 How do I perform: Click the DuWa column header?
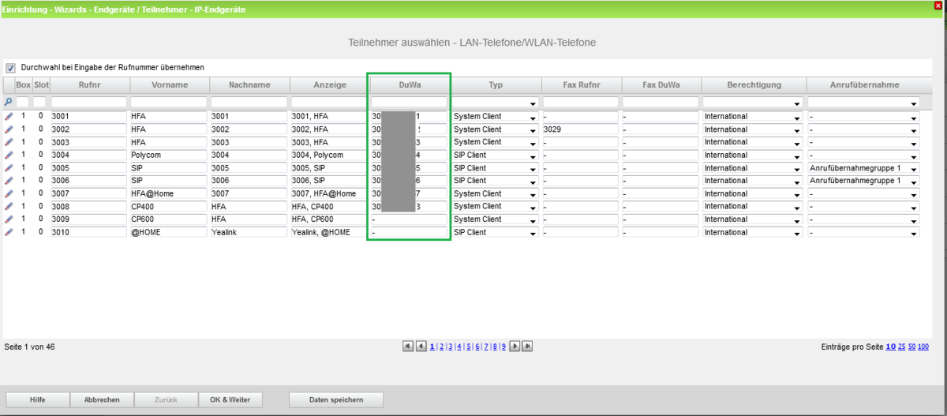pyautogui.click(x=410, y=85)
